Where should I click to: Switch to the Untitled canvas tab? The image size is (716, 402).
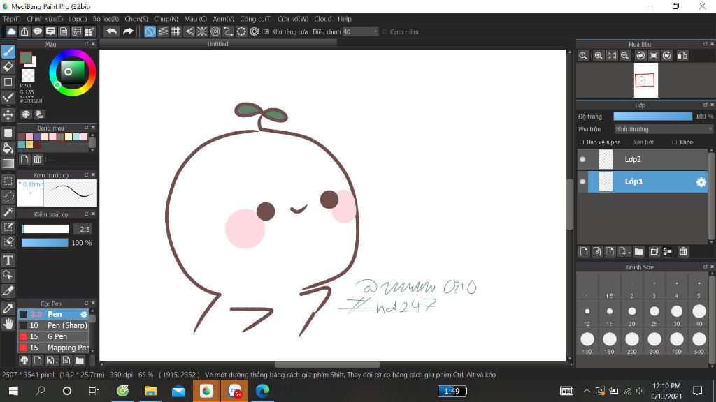(x=218, y=44)
